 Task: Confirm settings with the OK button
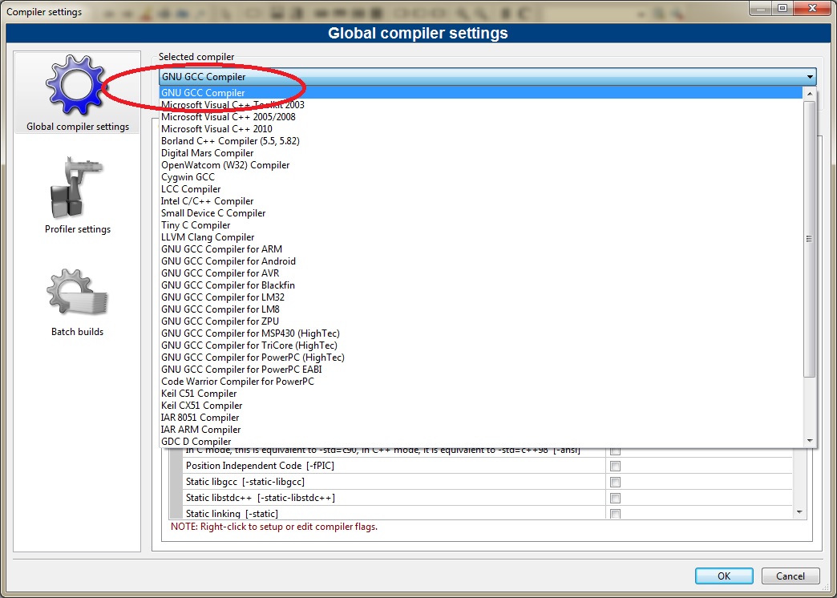point(724,576)
